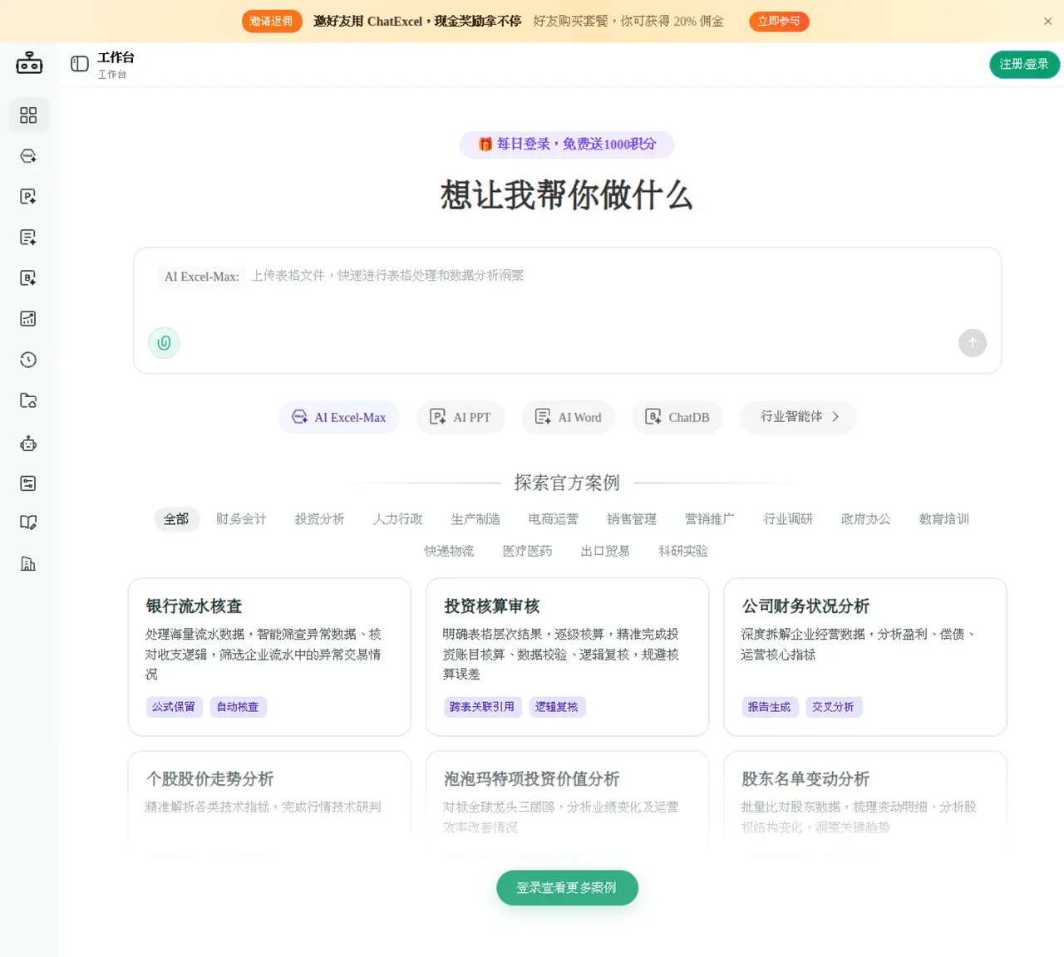Select the 行业调研 category filter
Image resolution: width=1064 pixels, height=957 pixels.
788,519
